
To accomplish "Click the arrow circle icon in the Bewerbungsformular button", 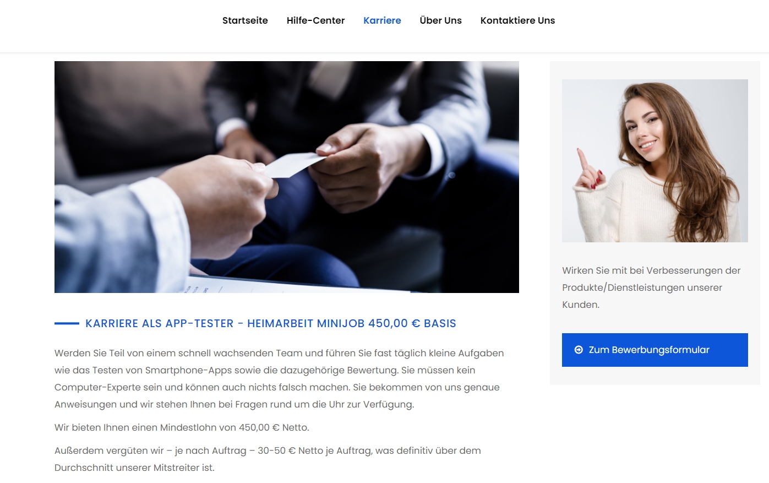I will pos(579,350).
